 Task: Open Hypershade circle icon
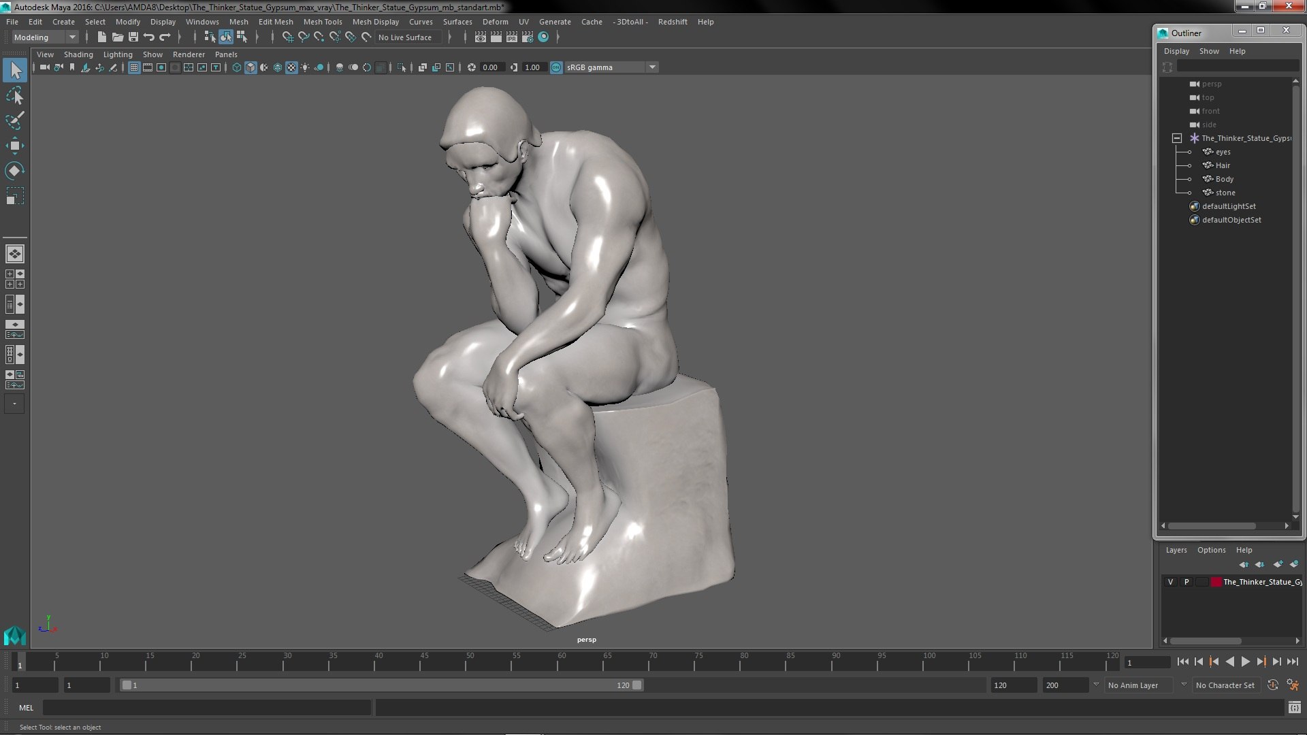543,37
